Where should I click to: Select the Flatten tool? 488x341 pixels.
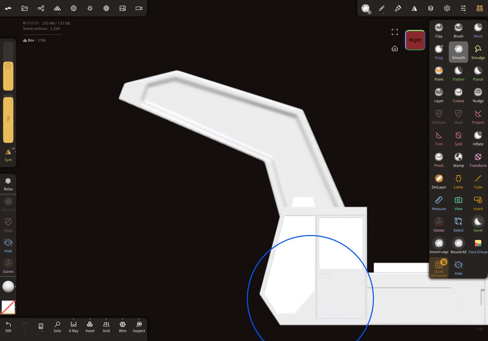point(458,74)
